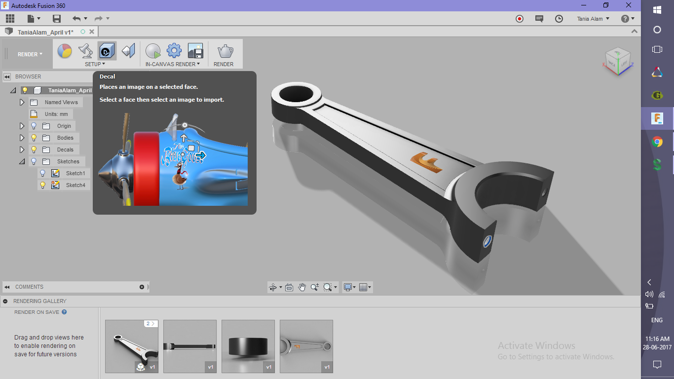Open the Texture Map Controls icon
This screenshot has height=379, width=674.
pyautogui.click(x=128, y=51)
